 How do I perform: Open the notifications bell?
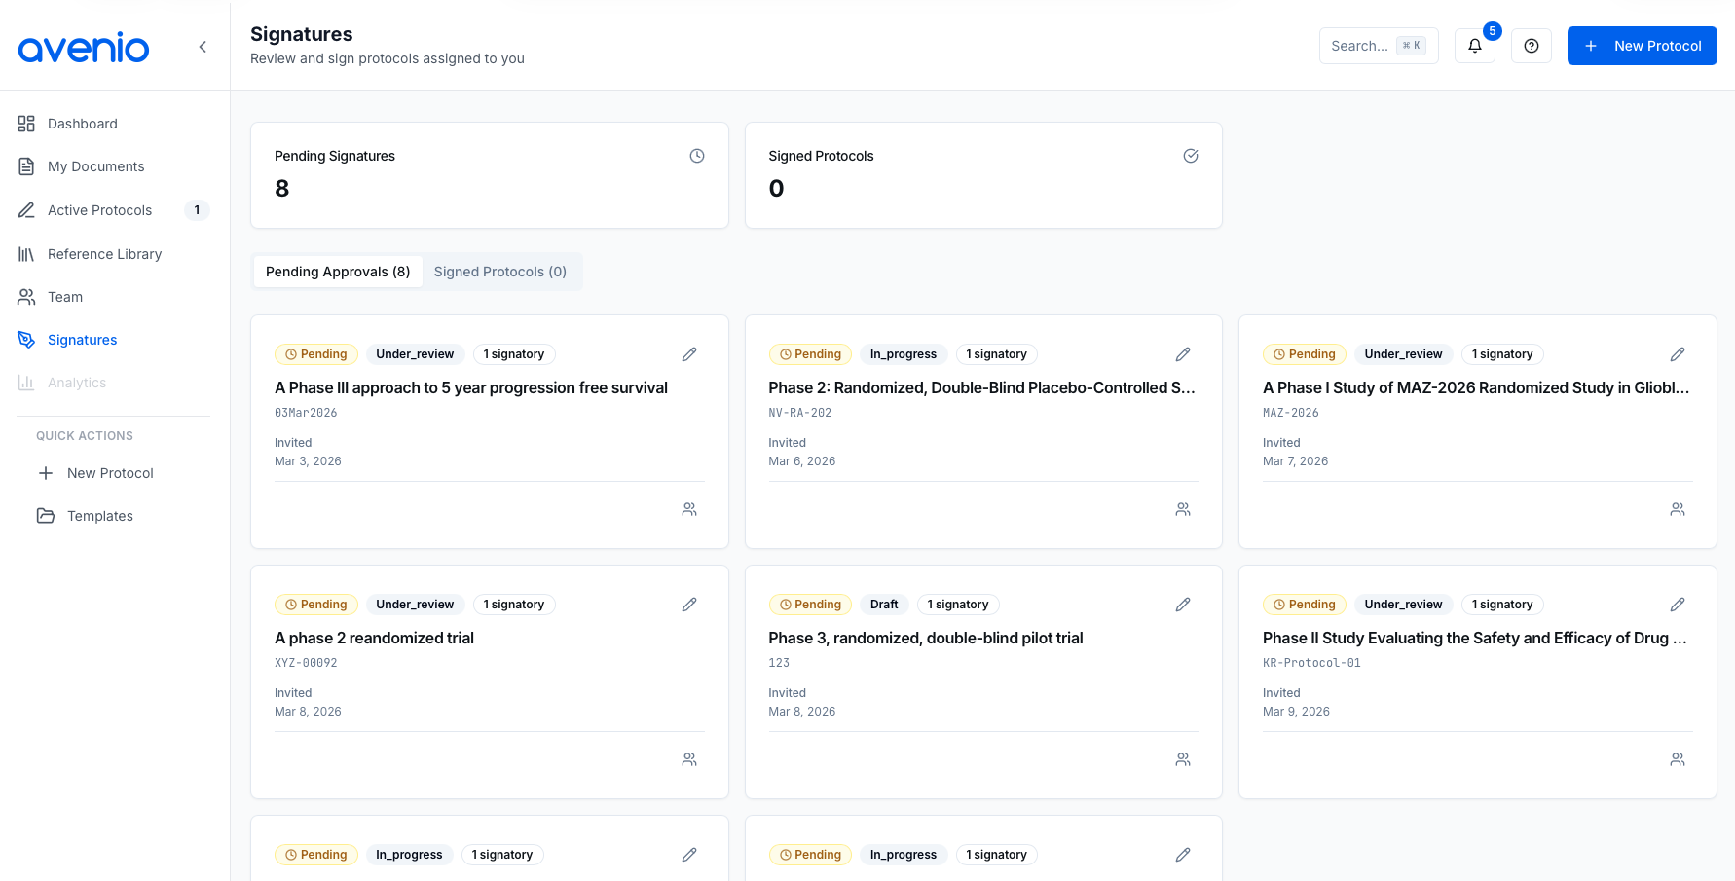[x=1475, y=46]
